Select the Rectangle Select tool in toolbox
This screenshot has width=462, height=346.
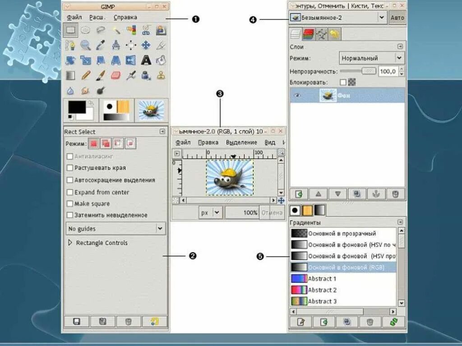tap(70, 30)
